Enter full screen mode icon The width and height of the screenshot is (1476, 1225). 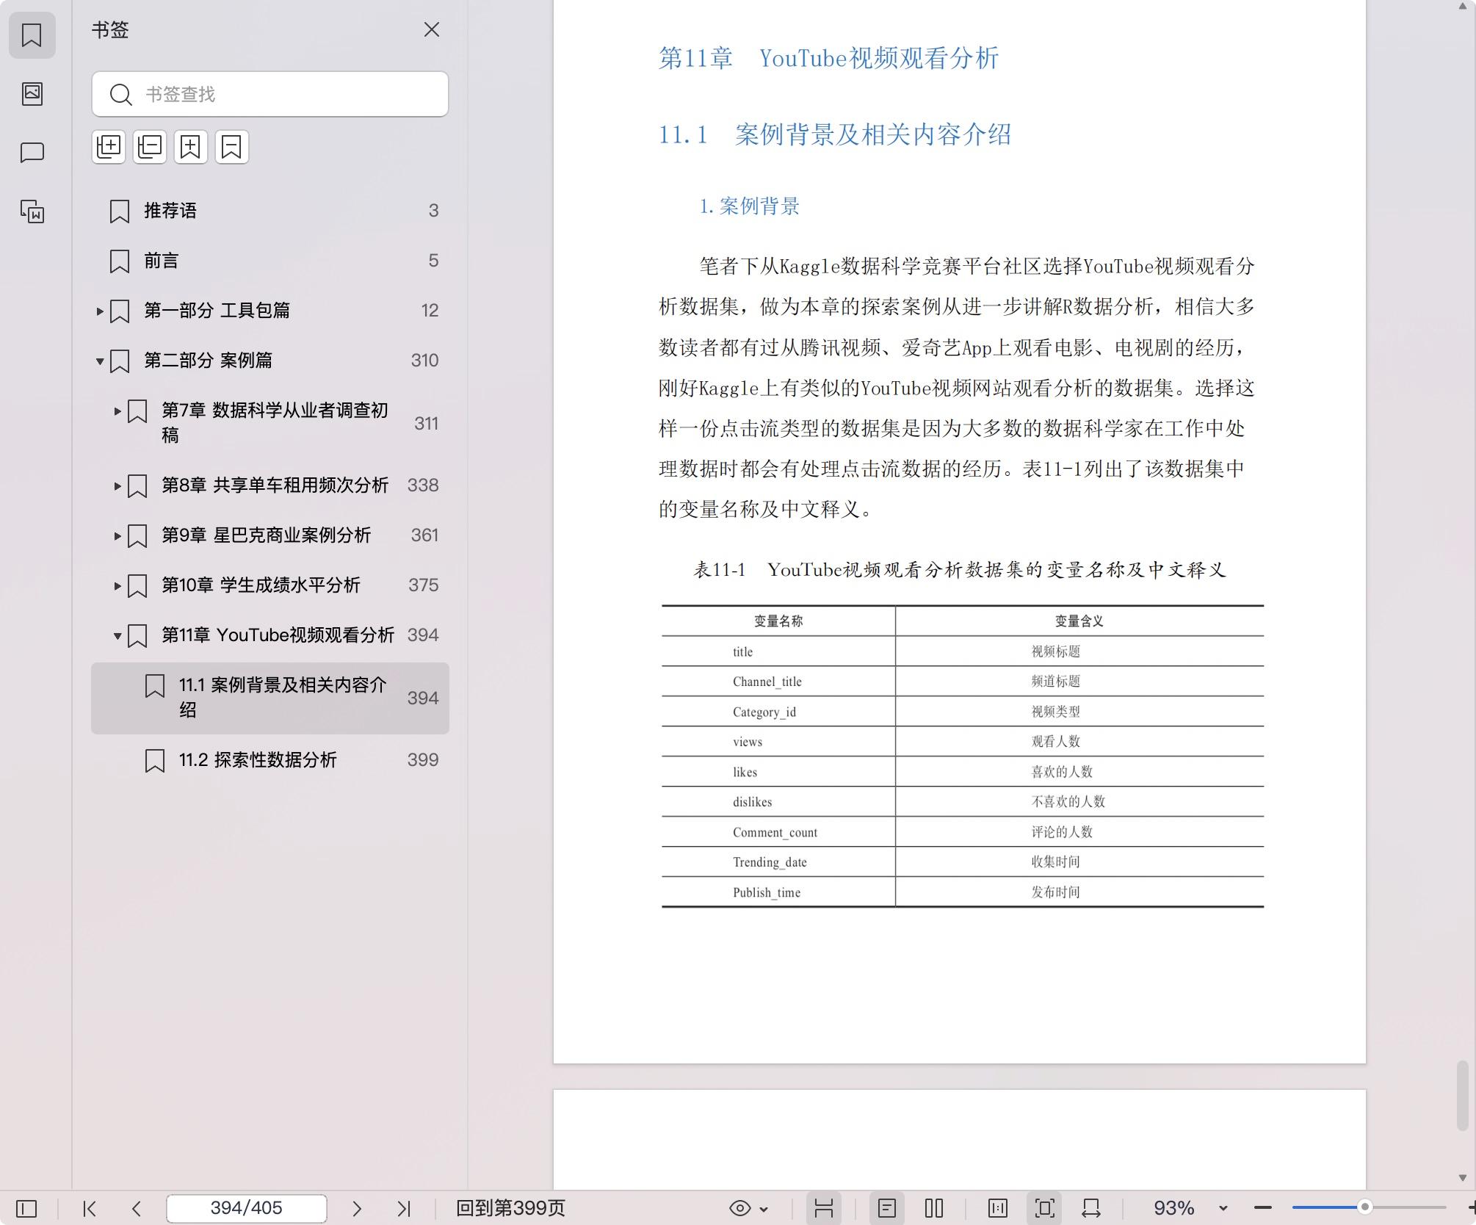(x=1045, y=1208)
